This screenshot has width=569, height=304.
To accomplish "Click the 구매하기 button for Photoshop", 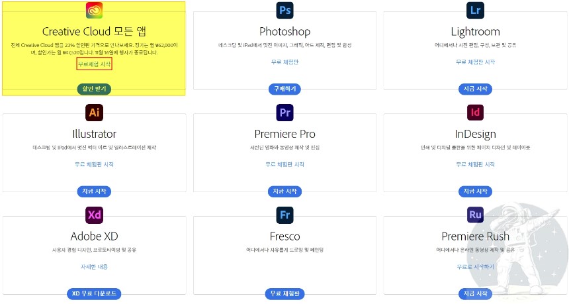I will pyautogui.click(x=285, y=89).
